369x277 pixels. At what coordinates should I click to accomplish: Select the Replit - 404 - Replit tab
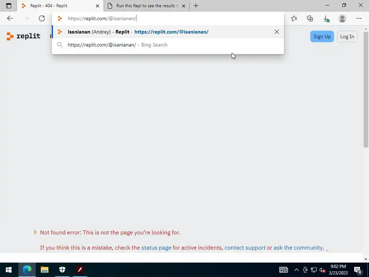click(60, 6)
